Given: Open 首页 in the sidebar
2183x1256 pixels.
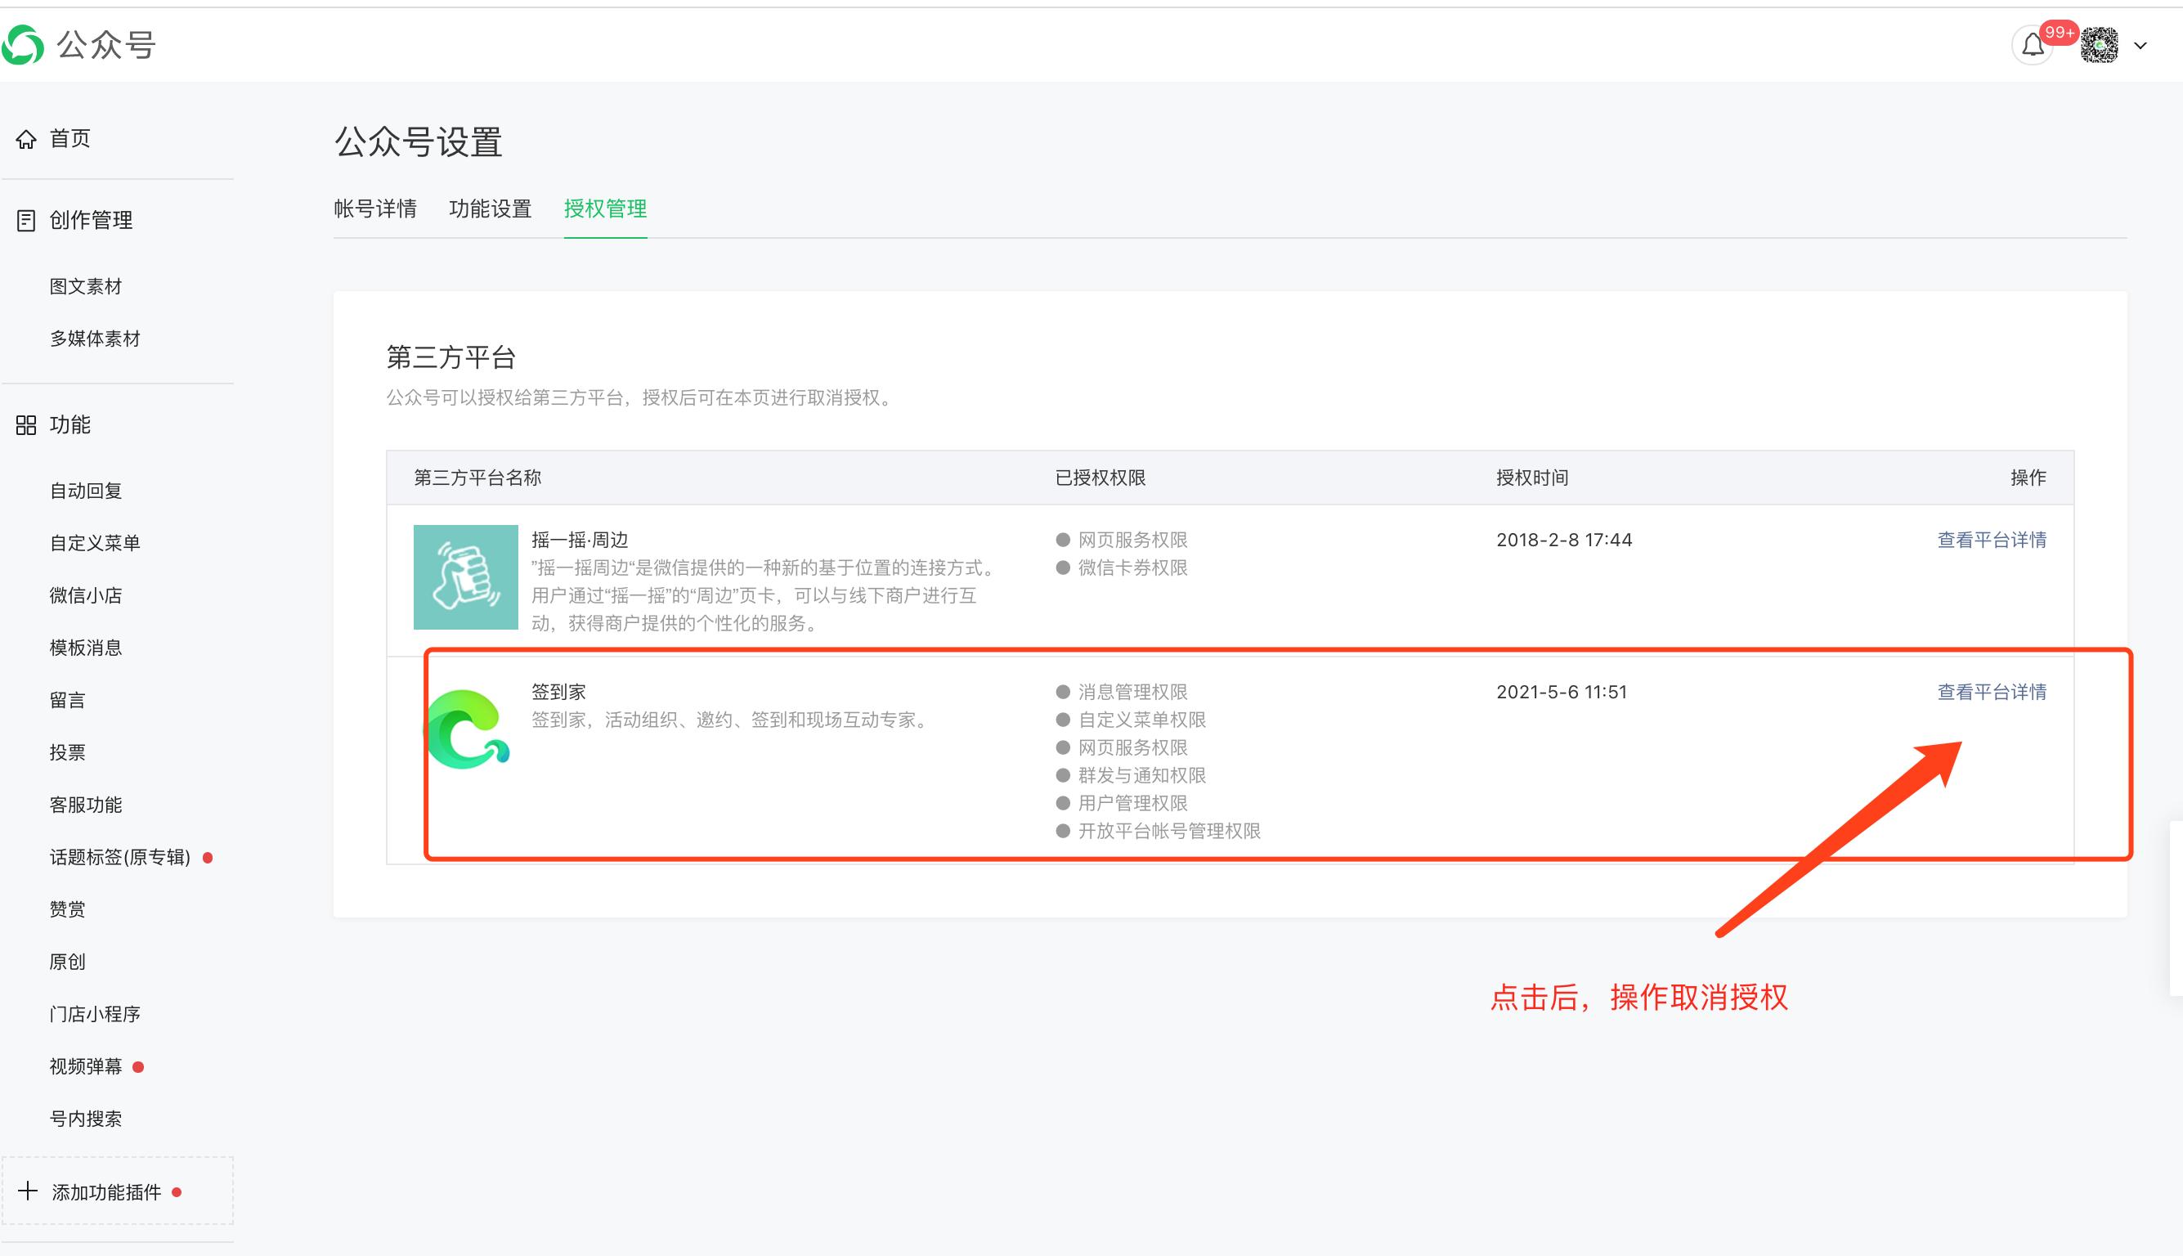Looking at the screenshot, I should click(69, 139).
